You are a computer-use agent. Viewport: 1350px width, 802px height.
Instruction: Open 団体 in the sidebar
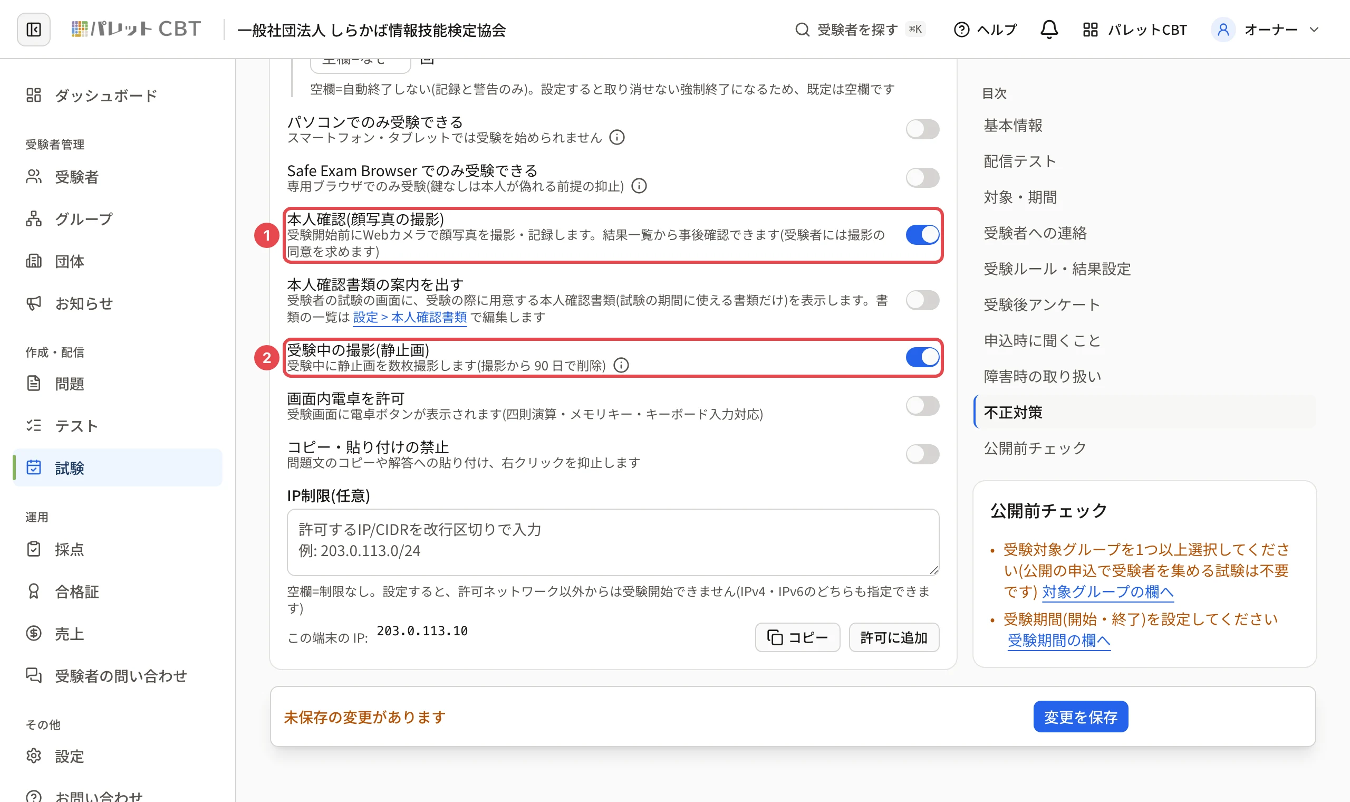117,261
